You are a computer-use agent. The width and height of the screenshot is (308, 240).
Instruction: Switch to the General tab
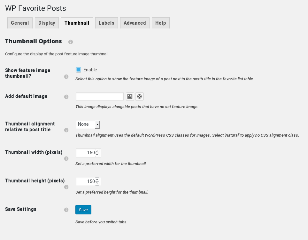(x=20, y=23)
